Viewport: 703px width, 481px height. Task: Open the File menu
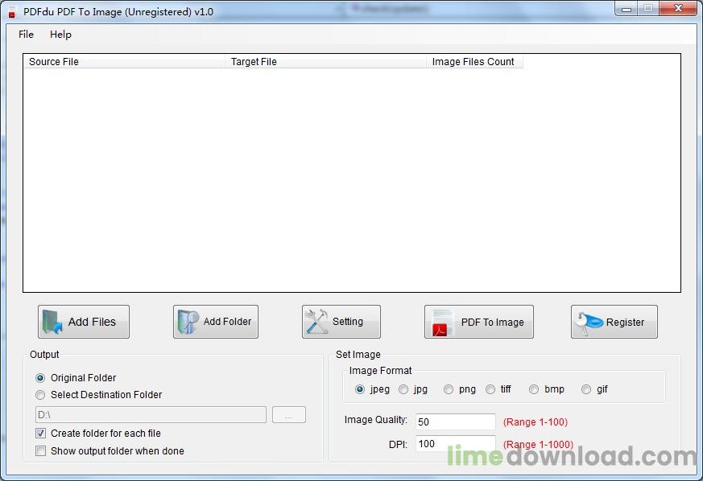click(26, 35)
